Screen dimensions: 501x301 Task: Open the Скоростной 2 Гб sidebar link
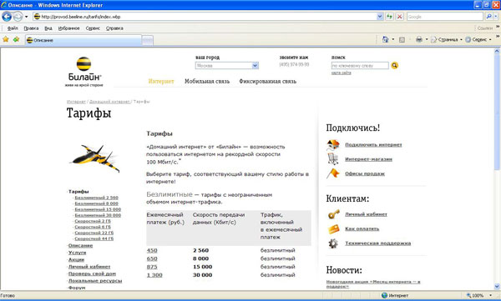[x=93, y=221]
